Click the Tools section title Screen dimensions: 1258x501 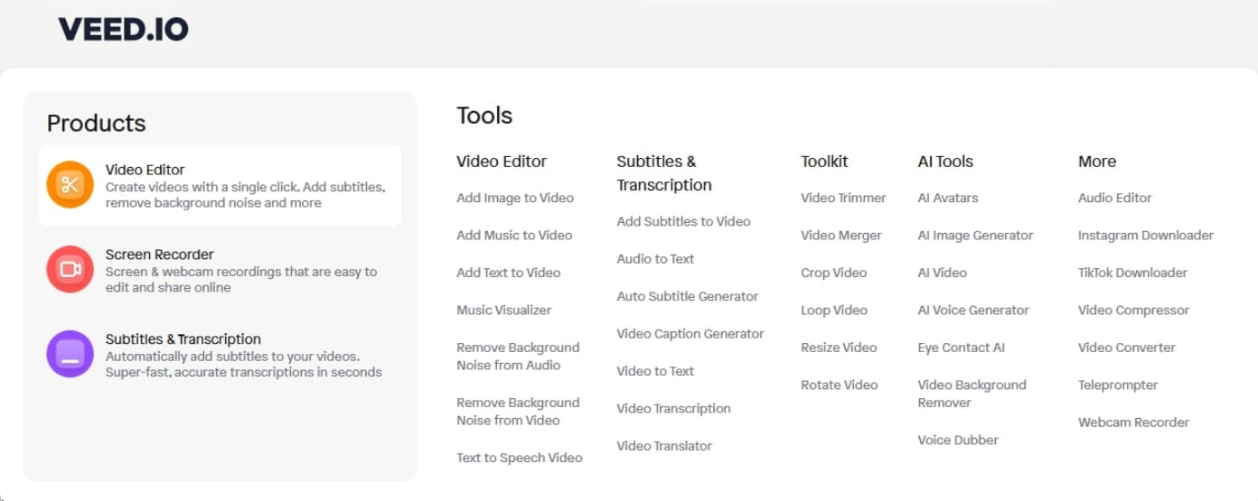coord(484,116)
